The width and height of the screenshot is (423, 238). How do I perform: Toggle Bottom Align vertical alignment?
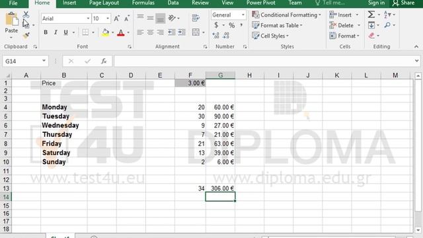pyautogui.click(x=160, y=18)
